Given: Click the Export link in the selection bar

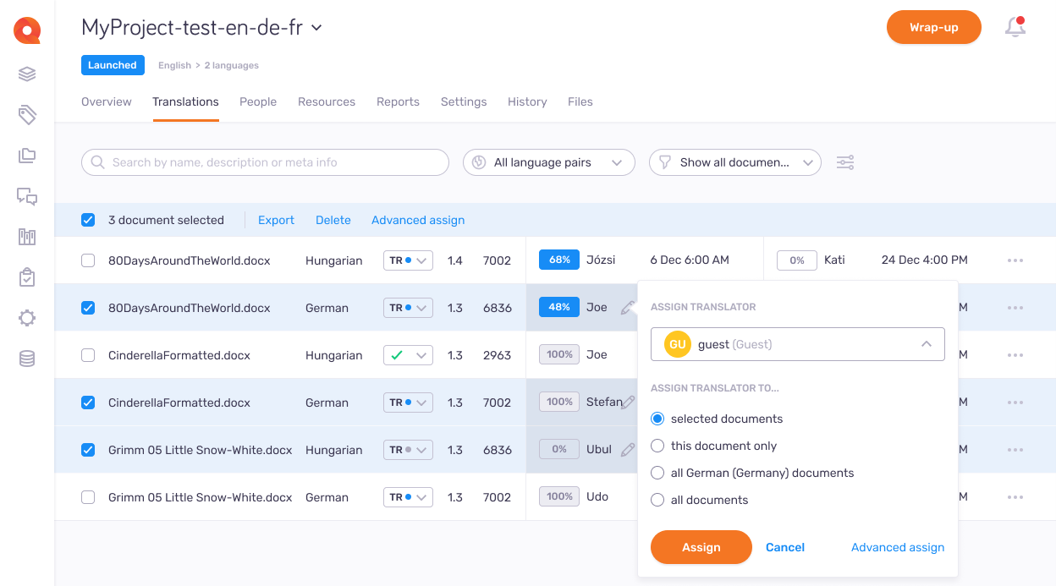Looking at the screenshot, I should click(276, 219).
